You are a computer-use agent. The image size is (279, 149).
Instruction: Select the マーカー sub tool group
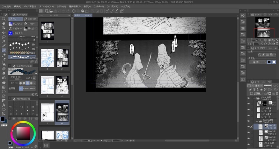[30, 24]
